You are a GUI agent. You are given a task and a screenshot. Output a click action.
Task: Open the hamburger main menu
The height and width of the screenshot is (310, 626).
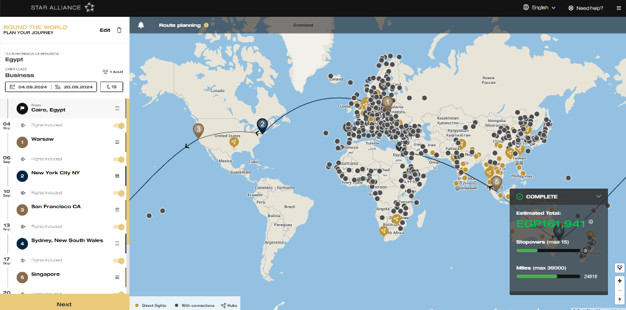point(619,8)
